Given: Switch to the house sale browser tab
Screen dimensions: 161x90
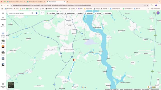Looking at the screenshot, I should point(36,2).
